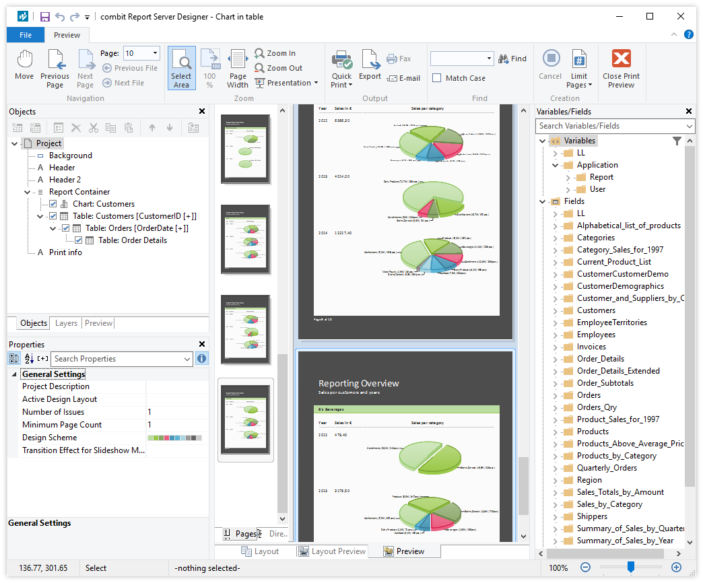Viewport: 703px width, 583px height.
Task: Redo action in title bar
Action: (75, 17)
